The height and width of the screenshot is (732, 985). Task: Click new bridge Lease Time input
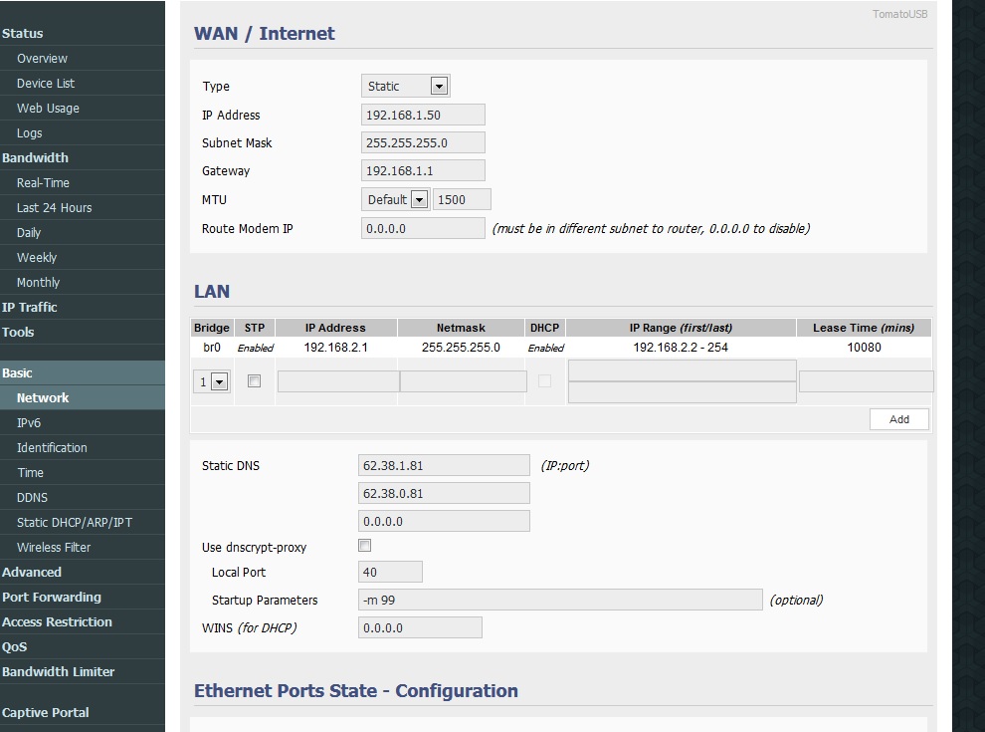[x=867, y=381]
